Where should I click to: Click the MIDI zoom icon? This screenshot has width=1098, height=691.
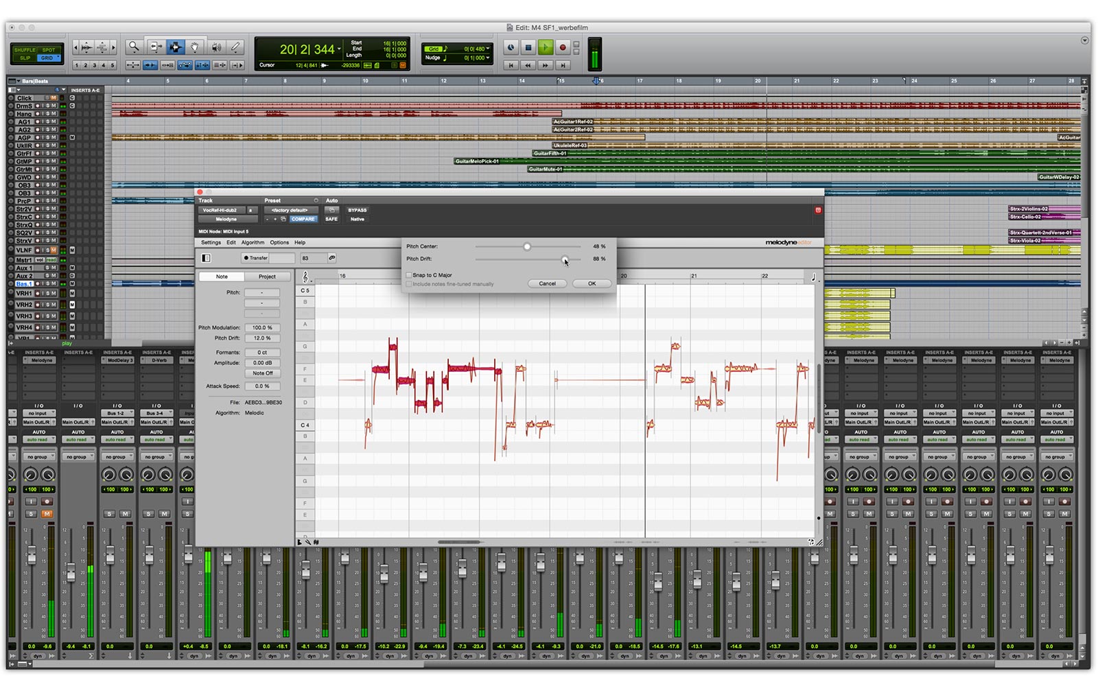[102, 47]
